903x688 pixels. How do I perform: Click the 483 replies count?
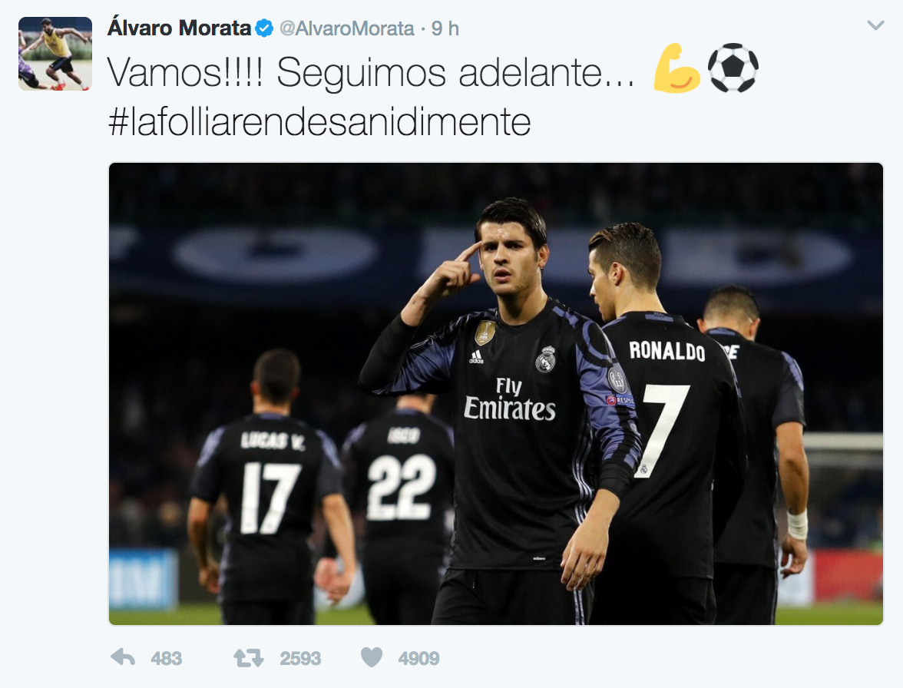[167, 658]
